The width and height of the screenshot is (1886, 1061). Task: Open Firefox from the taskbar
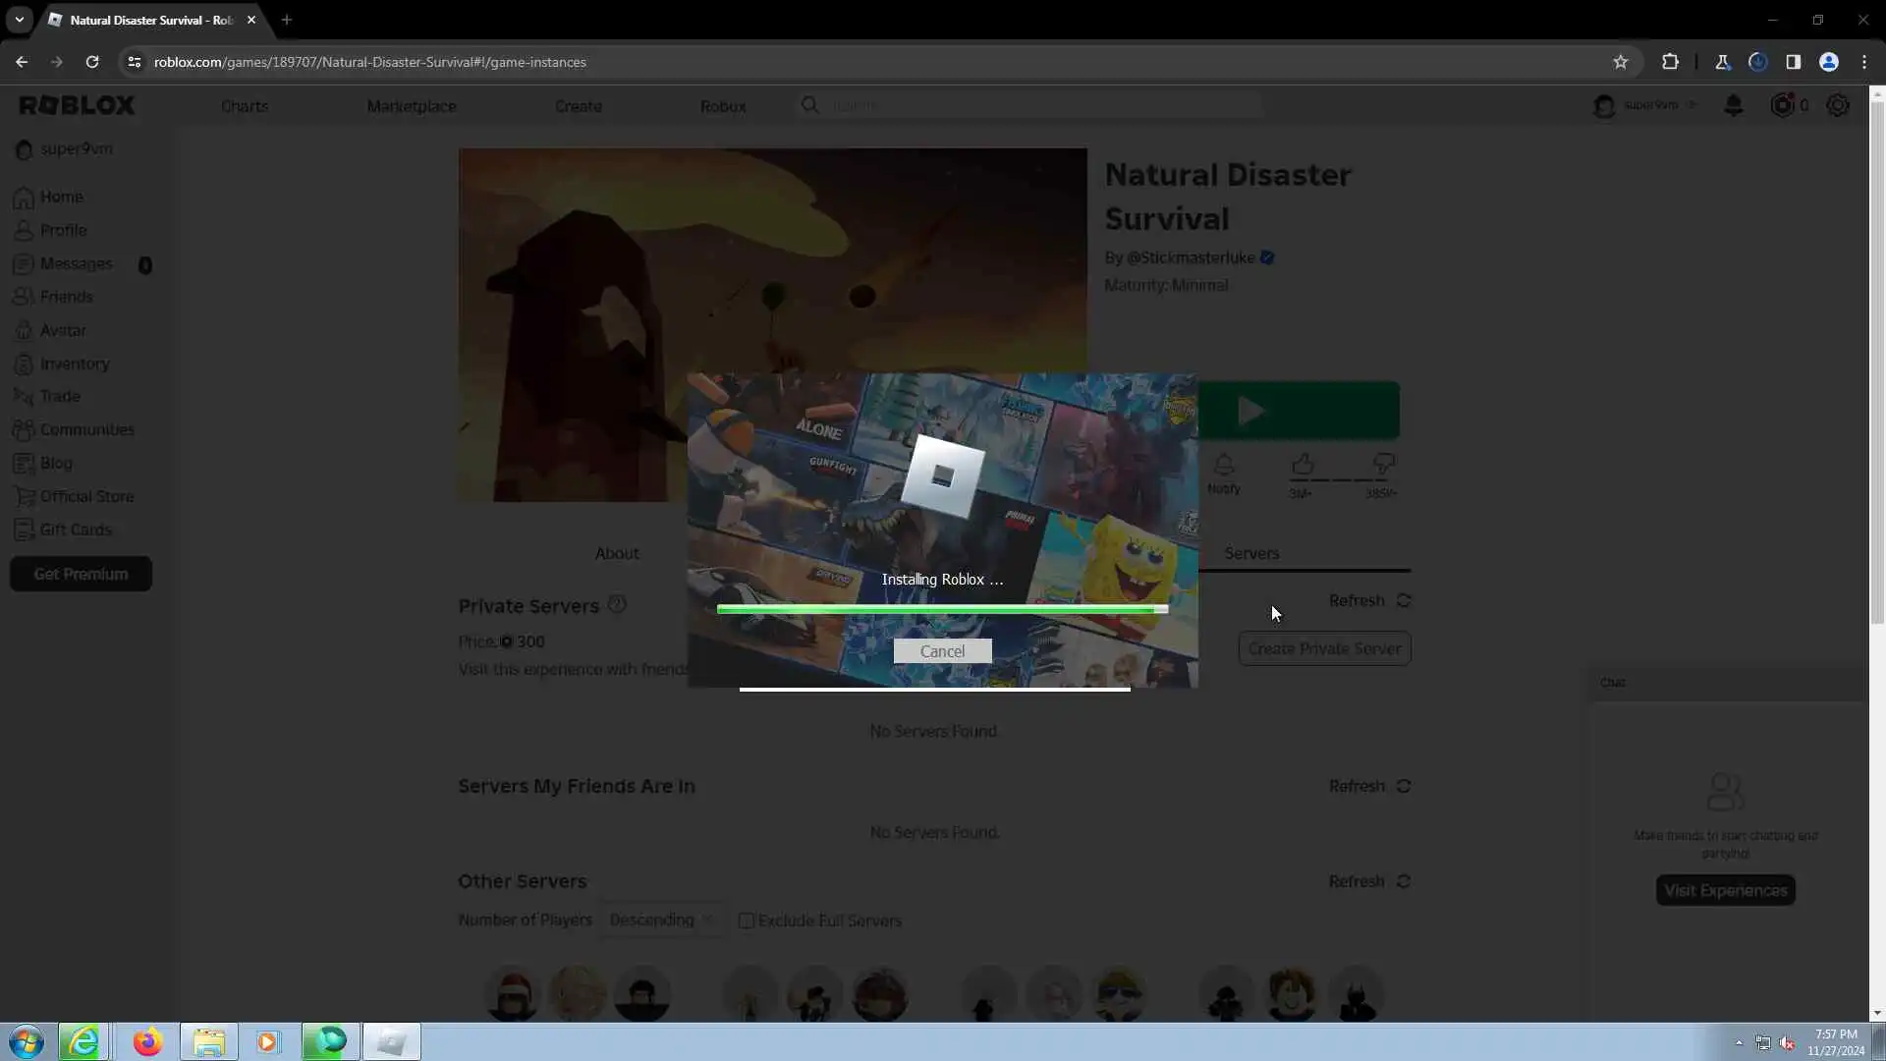pyautogui.click(x=147, y=1041)
